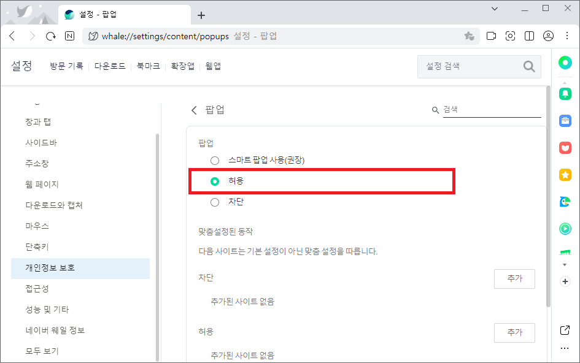
Task: Choose the 차단 popup option
Action: [215, 201]
